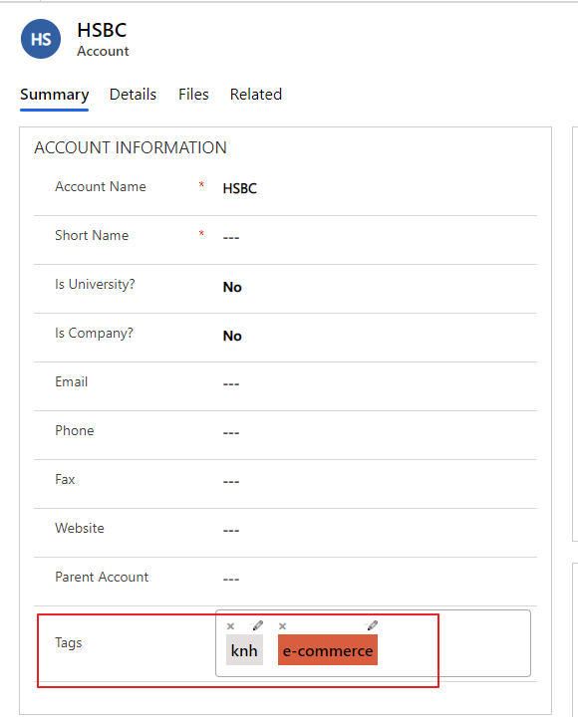The height and width of the screenshot is (717, 578).
Task: Remove the knh tag with its x icon
Action: (x=230, y=626)
